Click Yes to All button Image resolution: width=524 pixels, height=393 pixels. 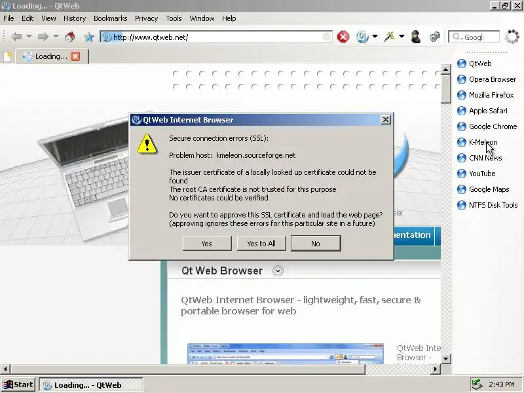click(261, 243)
